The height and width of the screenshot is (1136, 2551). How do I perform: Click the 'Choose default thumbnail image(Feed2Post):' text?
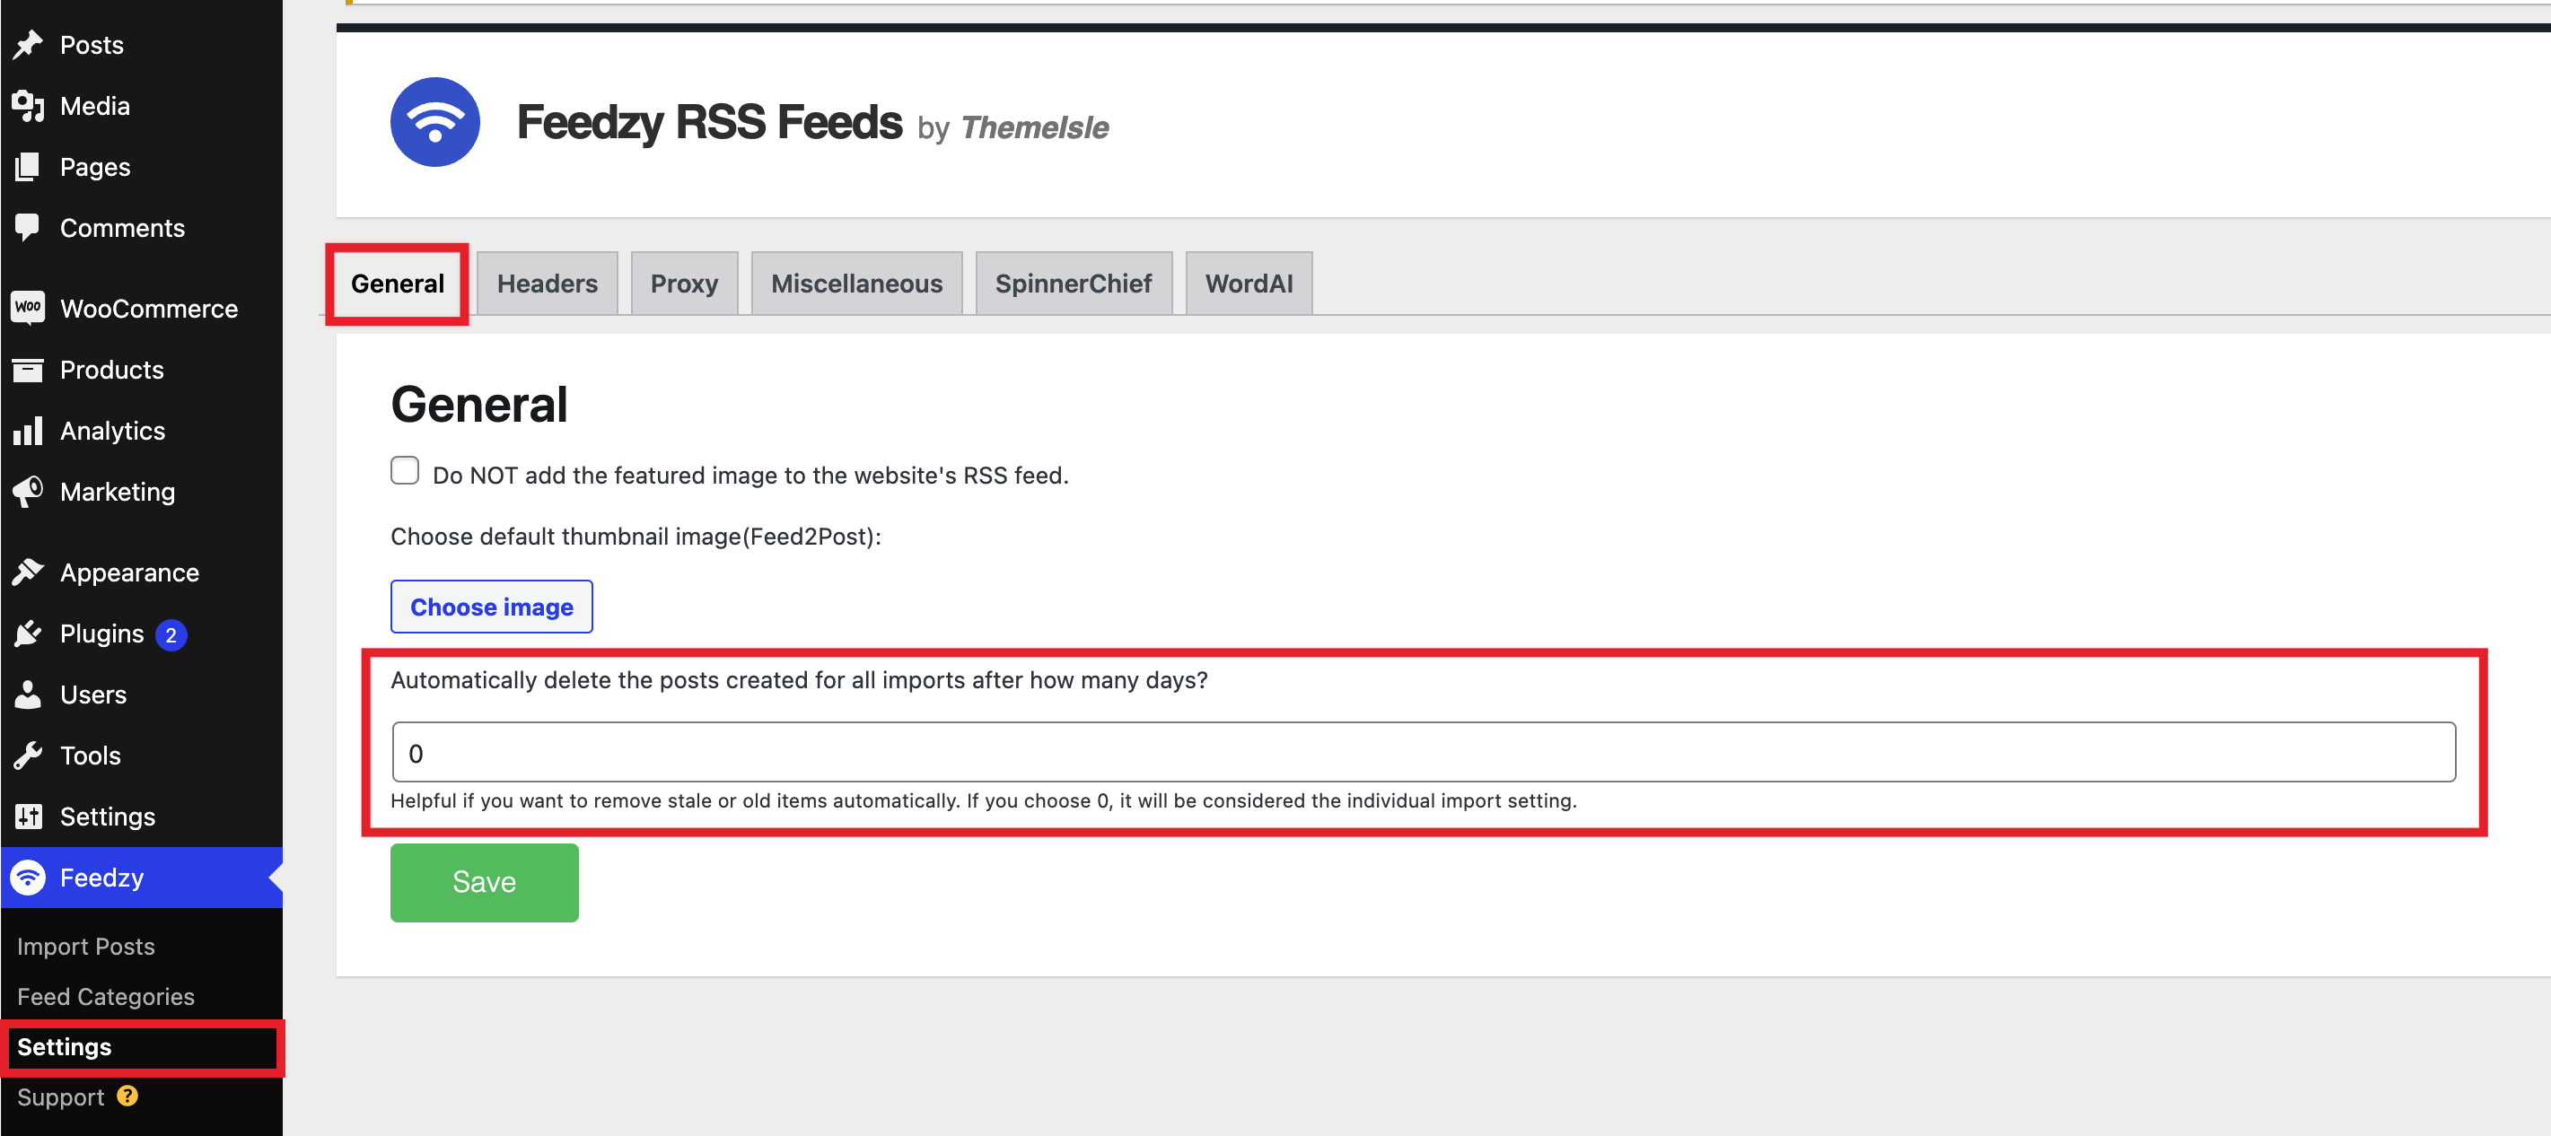click(636, 537)
